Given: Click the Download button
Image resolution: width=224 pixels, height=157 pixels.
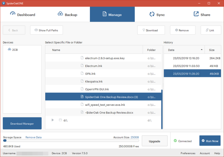Looking at the screenshot, I should [x=151, y=30].
